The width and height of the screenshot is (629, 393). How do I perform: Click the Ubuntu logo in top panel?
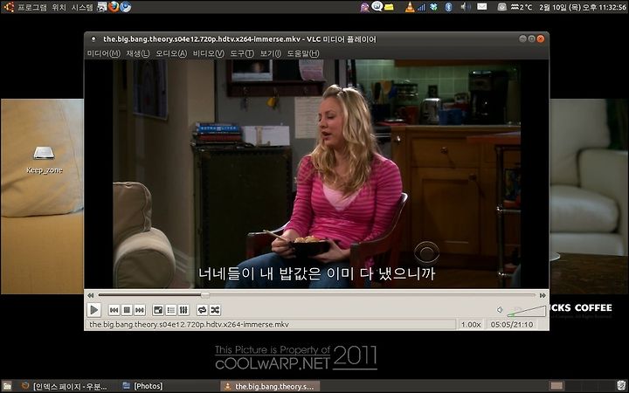(x=9, y=7)
